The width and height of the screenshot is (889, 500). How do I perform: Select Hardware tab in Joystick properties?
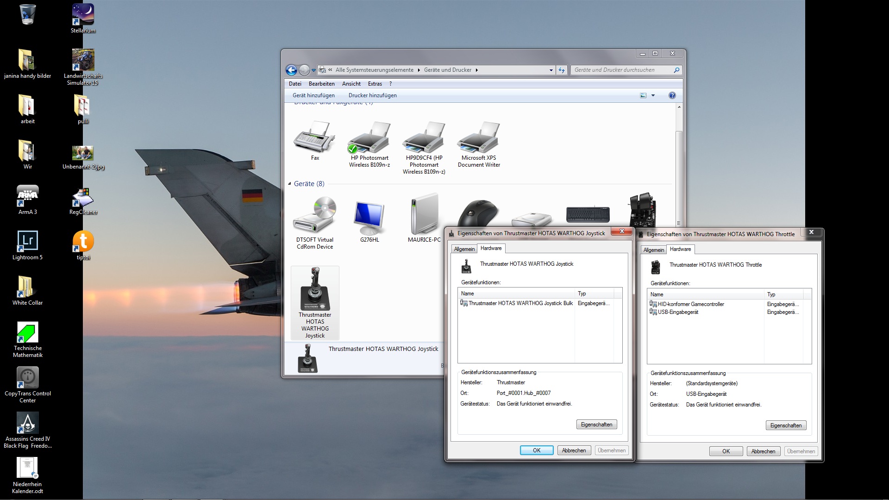click(491, 248)
